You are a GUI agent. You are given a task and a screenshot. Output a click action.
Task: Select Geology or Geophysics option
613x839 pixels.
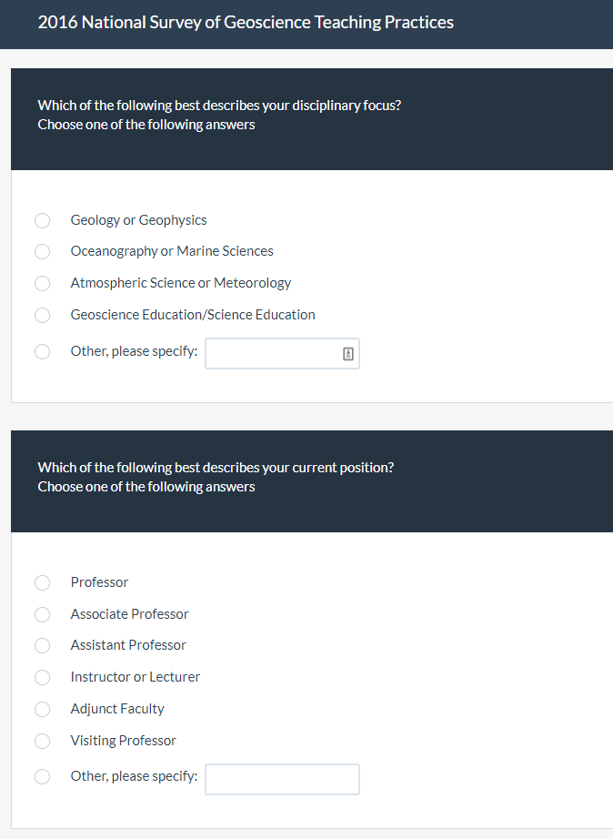coord(42,220)
